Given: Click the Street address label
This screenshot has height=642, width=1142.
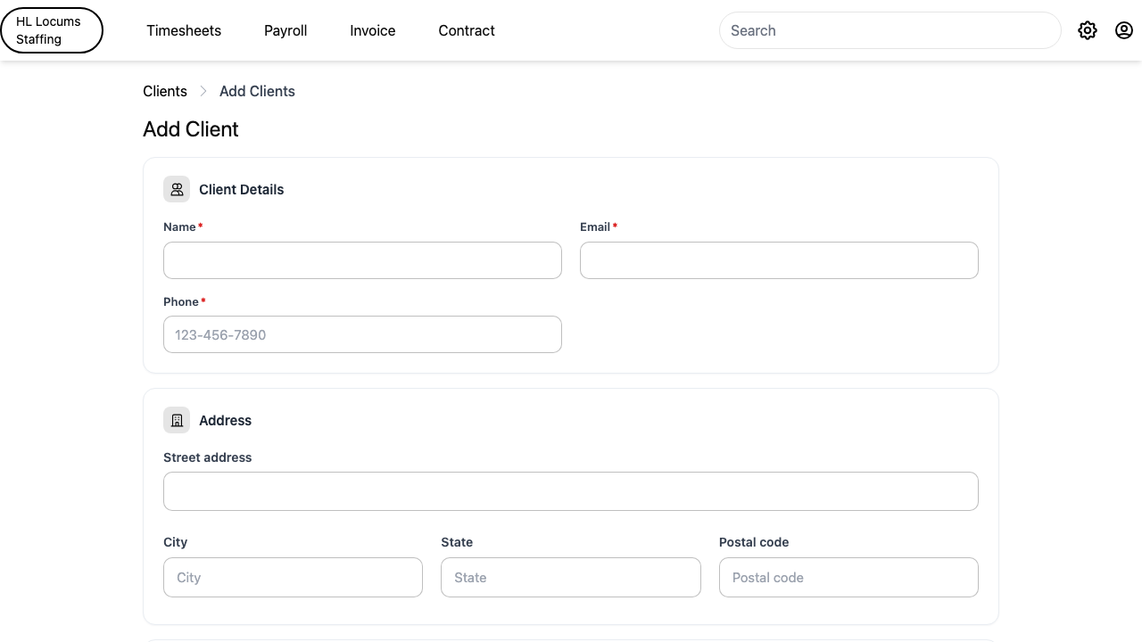Looking at the screenshot, I should [208, 457].
